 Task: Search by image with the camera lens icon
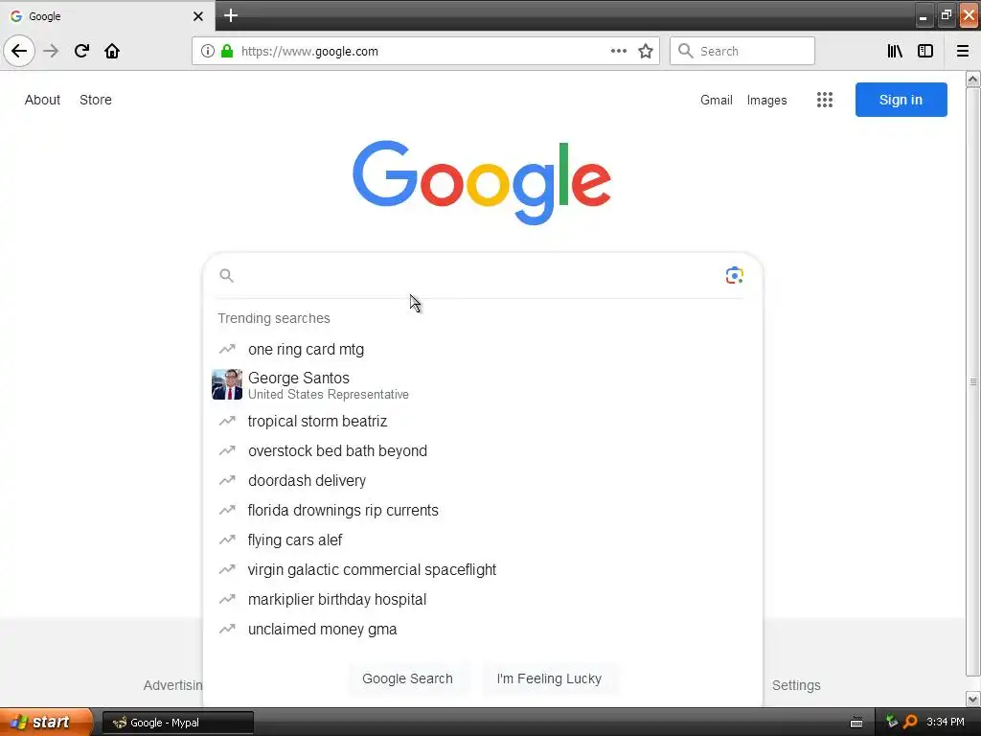point(735,275)
